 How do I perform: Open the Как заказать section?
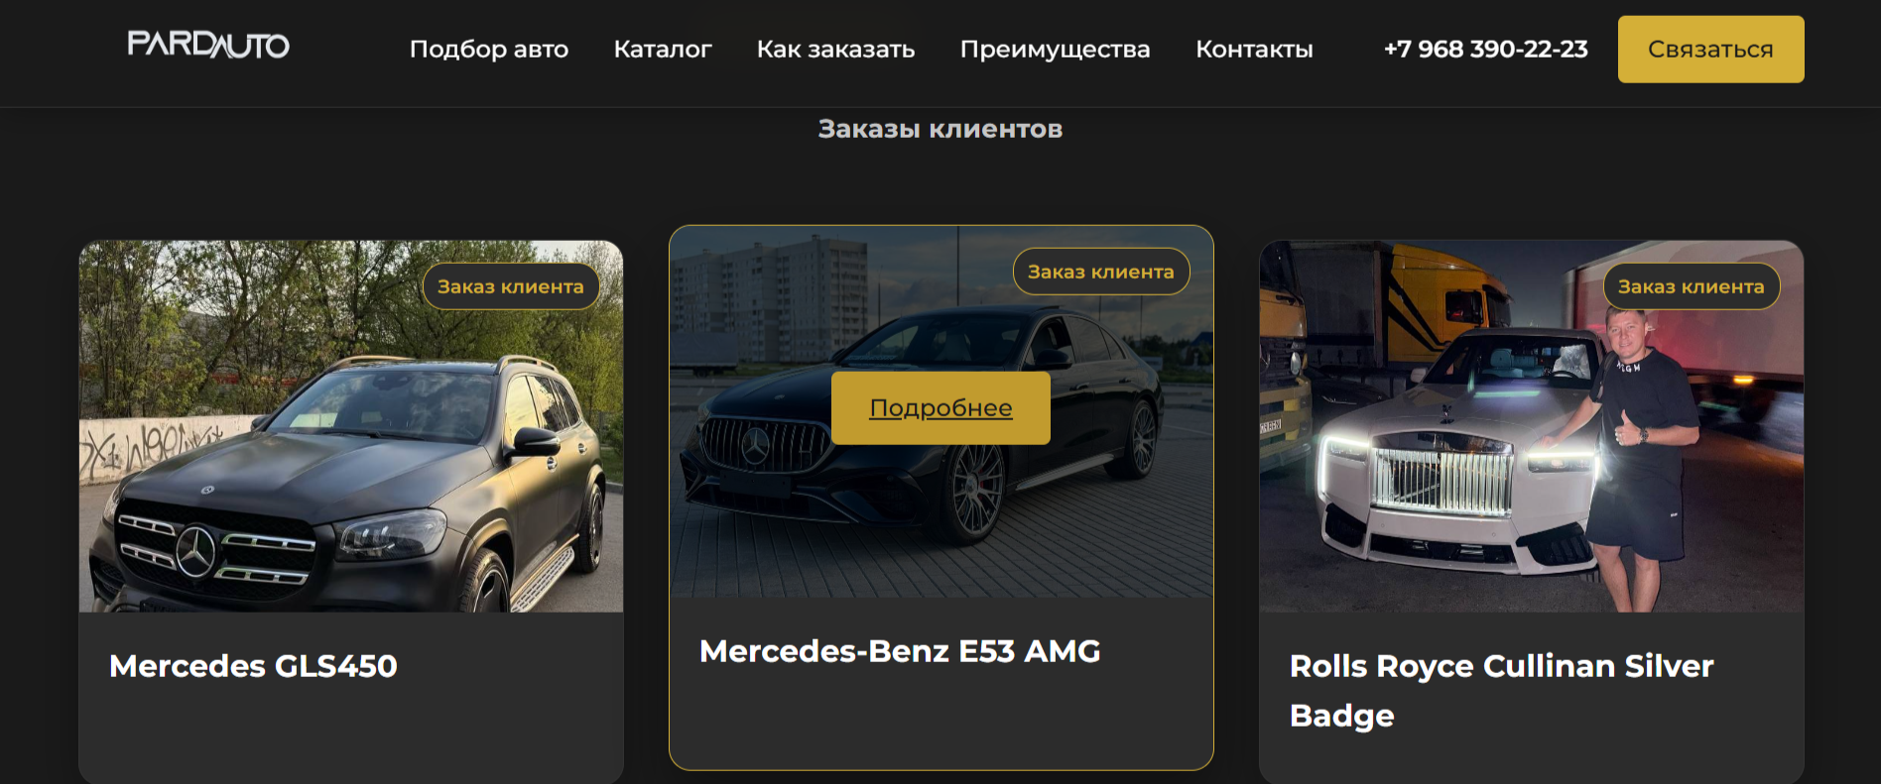pyautogui.click(x=835, y=49)
